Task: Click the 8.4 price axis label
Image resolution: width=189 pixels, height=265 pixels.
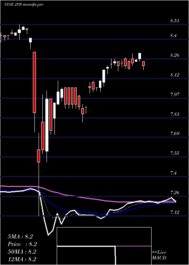Action: [174, 36]
